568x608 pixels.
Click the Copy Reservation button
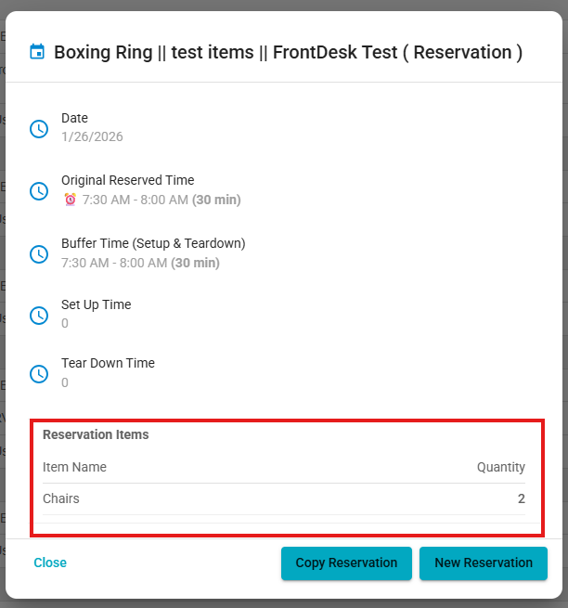pos(346,563)
